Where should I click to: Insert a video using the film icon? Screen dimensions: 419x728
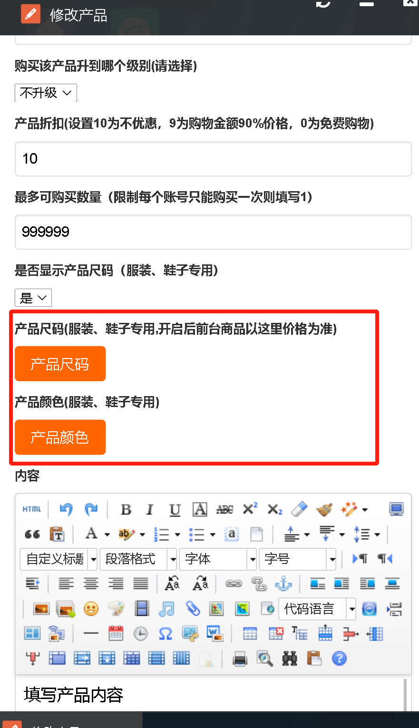coord(142,609)
